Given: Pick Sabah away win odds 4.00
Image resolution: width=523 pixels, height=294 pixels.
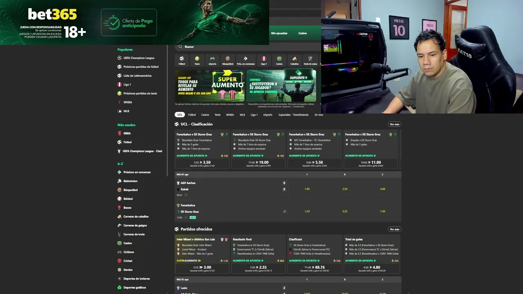Looking at the screenshot, I should [382, 189].
